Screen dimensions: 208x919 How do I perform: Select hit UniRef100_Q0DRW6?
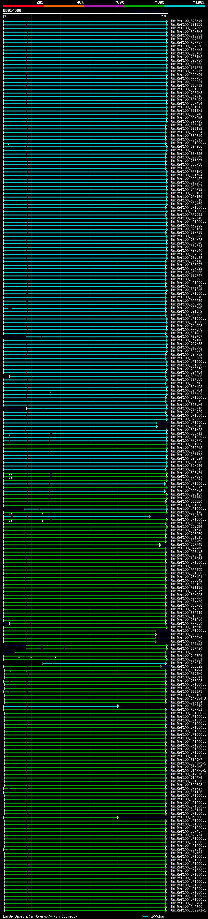coord(186,114)
